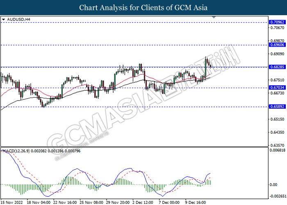
Task: Select the 0.70962 price level label
Action: pos(278,22)
